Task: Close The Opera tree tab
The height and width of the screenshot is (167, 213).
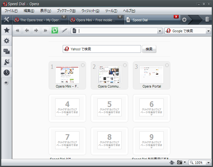Action: [x=64, y=17]
